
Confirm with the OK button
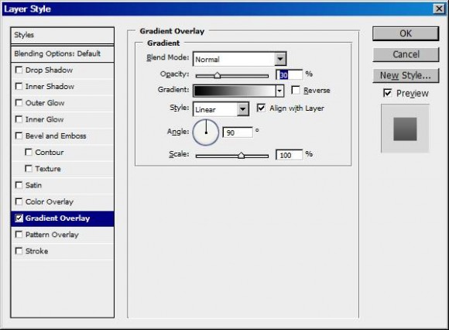coord(406,33)
